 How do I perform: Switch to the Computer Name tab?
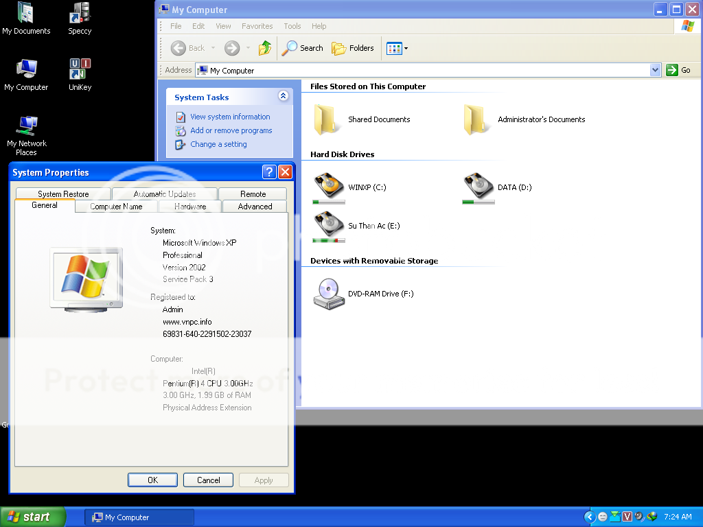point(116,206)
